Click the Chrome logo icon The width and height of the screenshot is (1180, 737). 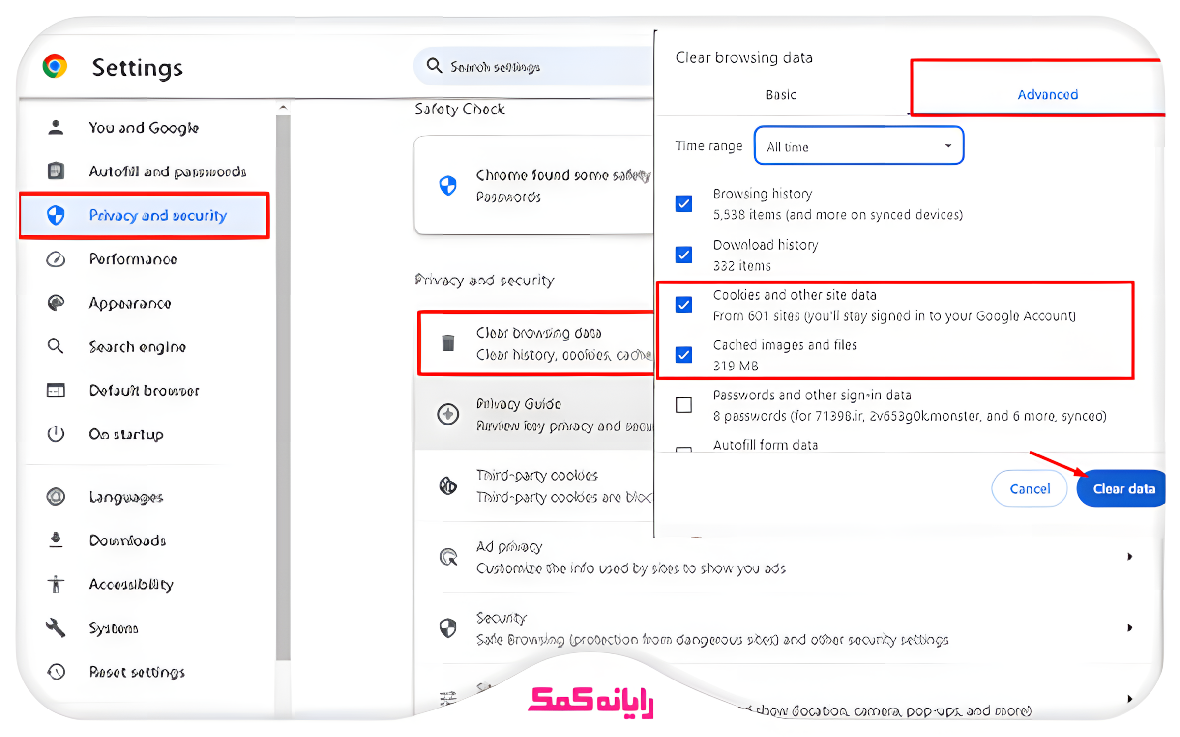[x=55, y=66]
